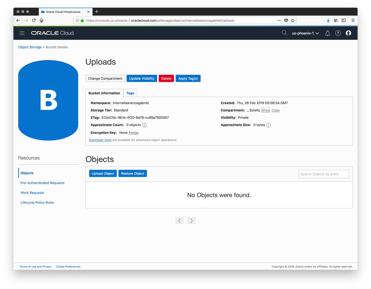Show the full compartment ID

[266, 110]
